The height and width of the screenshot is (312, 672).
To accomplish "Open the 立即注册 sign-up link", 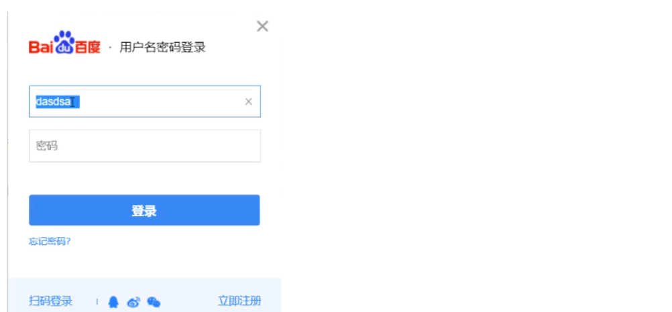I will [x=239, y=301].
